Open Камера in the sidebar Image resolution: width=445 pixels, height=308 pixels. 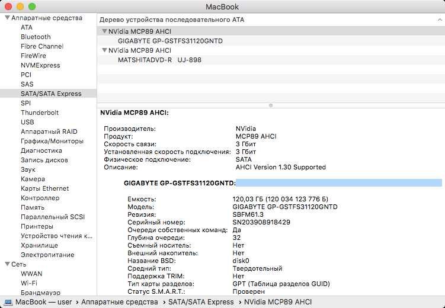coord(33,179)
